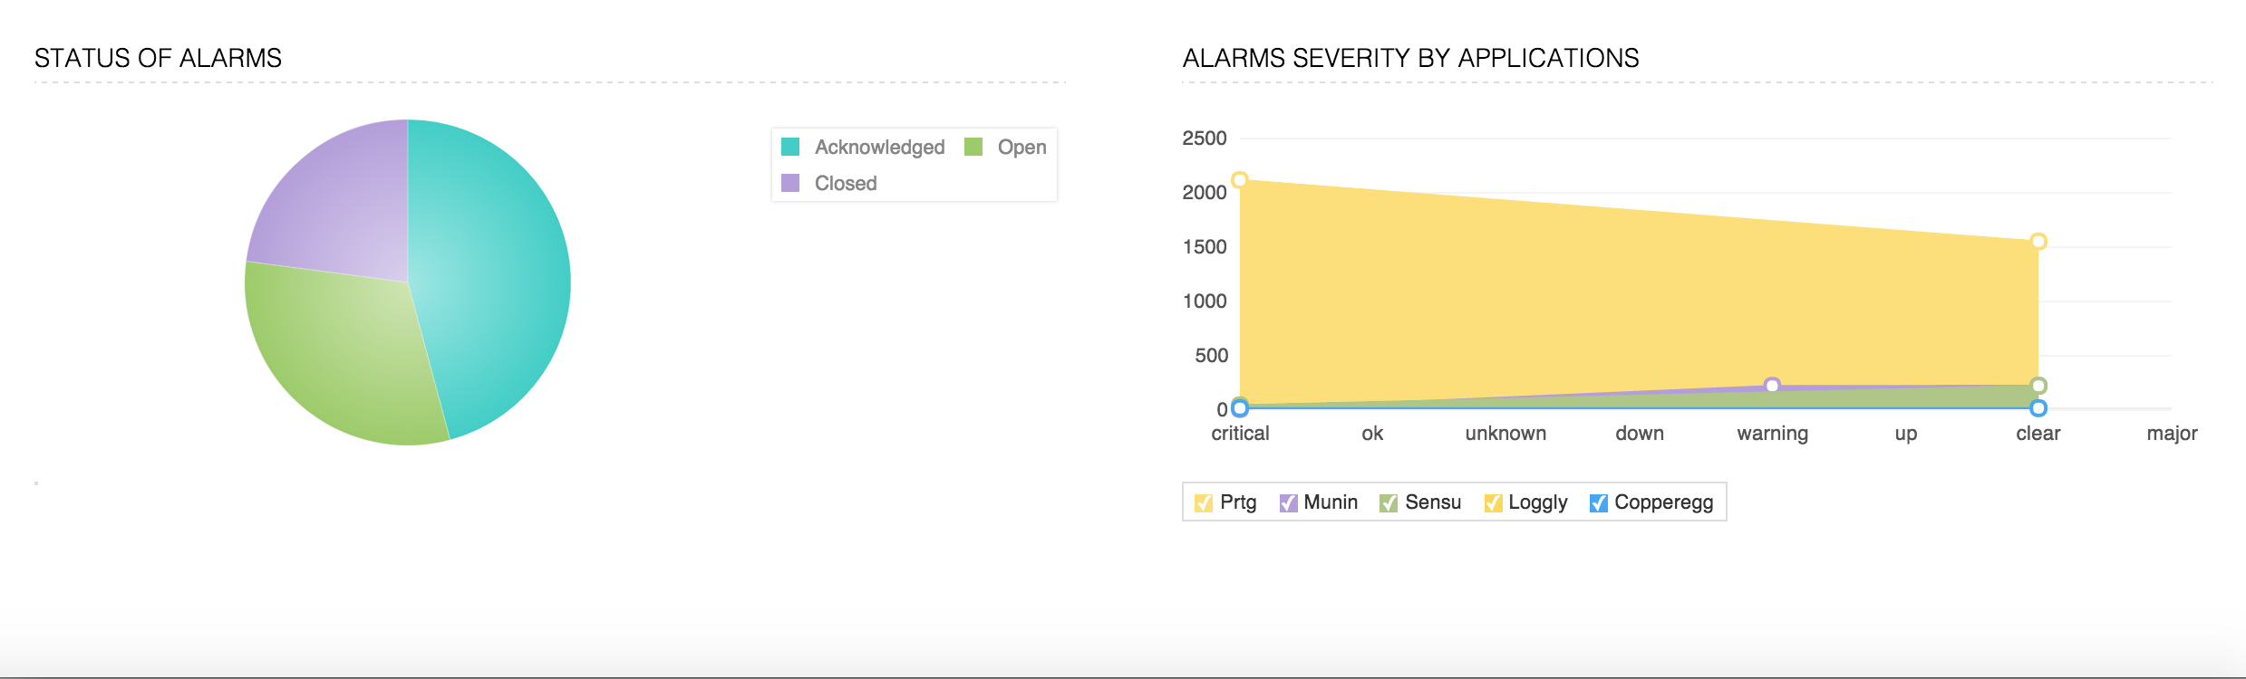Uncheck the Copperegg series checkbox
This screenshot has width=2246, height=679.
(1599, 503)
